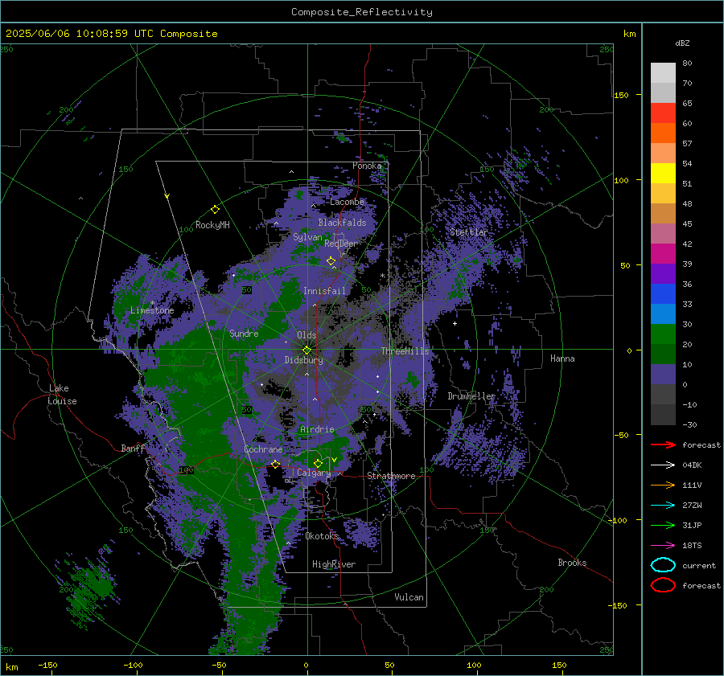Click the Didsbury town label
Screen dimensions: 724x676
304,360
